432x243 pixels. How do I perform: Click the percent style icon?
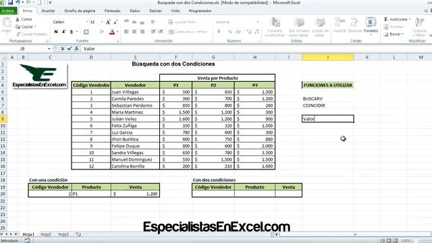(x=230, y=32)
